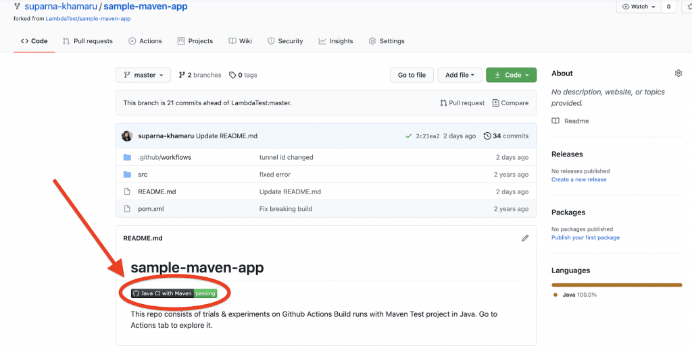Open the sample-maven-app repository title link
The width and height of the screenshot is (692, 352).
(146, 7)
